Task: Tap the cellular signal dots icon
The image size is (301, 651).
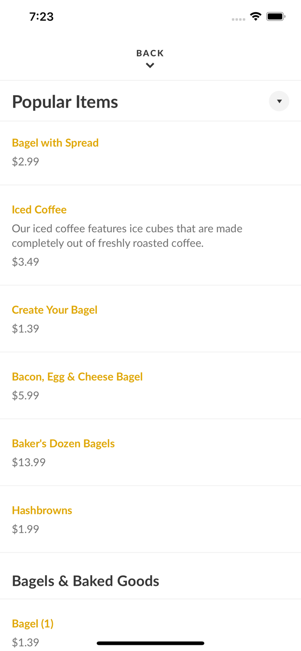Action: [x=238, y=18]
